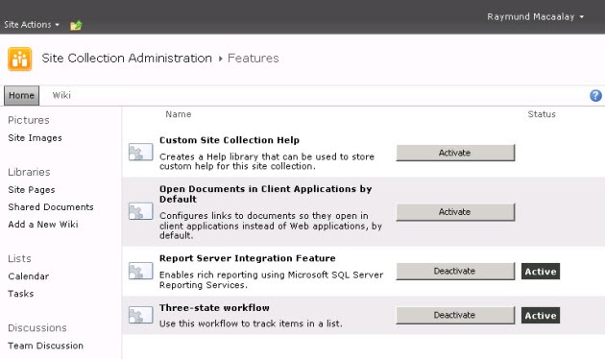Viewport: 605px width, 359px height.
Task: Open the Shared Documents library link
Action: (x=51, y=207)
